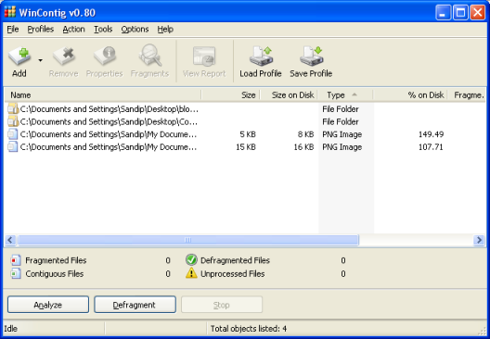Open the Options menu
The width and height of the screenshot is (490, 339).
click(x=135, y=30)
